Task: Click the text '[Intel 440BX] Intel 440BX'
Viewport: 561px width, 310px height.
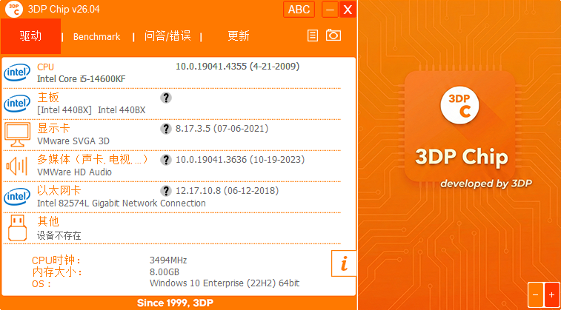Action: 91,110
